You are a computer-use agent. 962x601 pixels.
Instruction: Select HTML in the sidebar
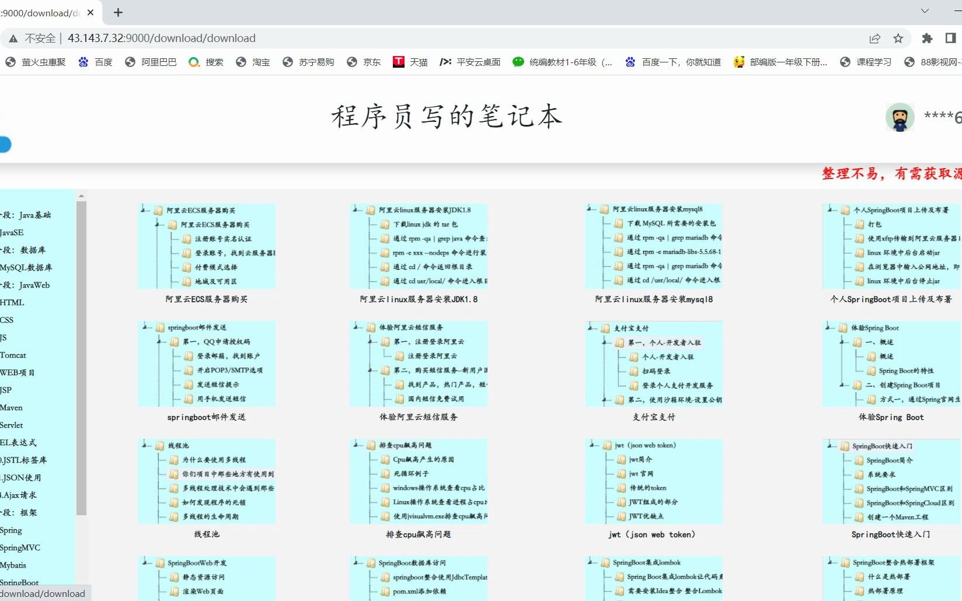coord(12,302)
